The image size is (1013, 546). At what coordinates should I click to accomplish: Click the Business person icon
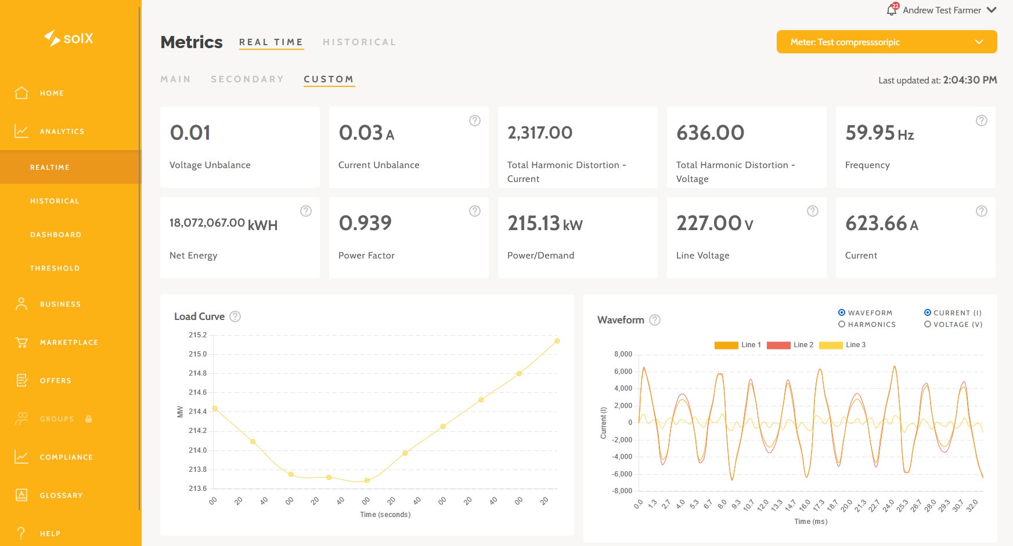(21, 304)
